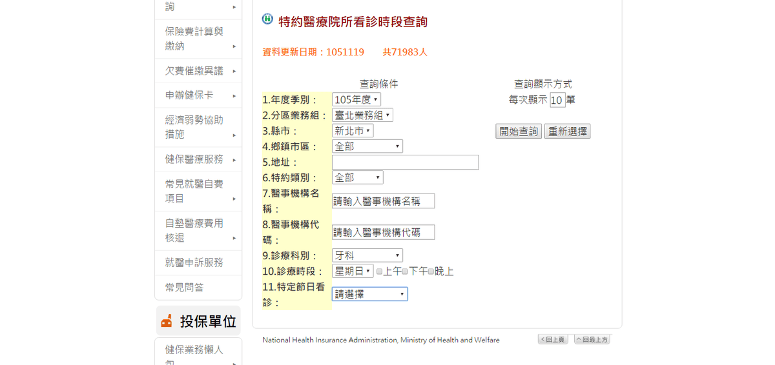This screenshot has height=365, width=775.
Task: Open the 自墊醫療費用核退 sidebar menu
Action: pyautogui.click(x=198, y=230)
